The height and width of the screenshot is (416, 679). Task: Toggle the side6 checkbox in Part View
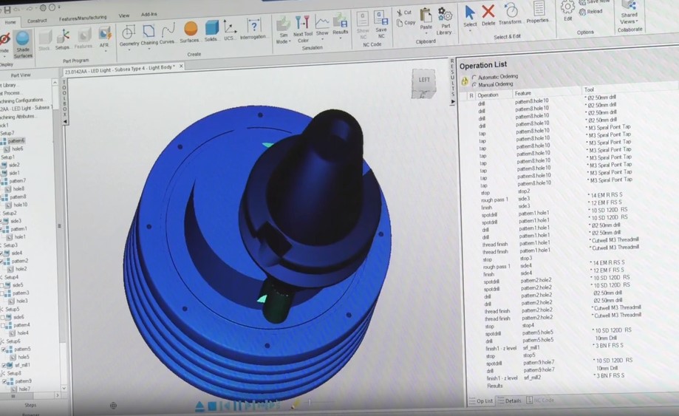4,317
